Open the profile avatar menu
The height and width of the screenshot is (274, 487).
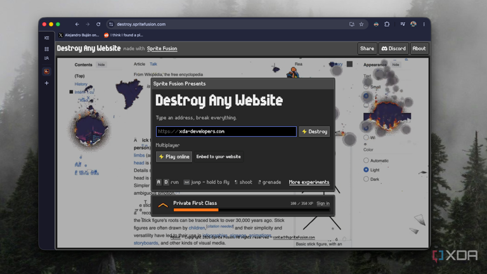[413, 24]
